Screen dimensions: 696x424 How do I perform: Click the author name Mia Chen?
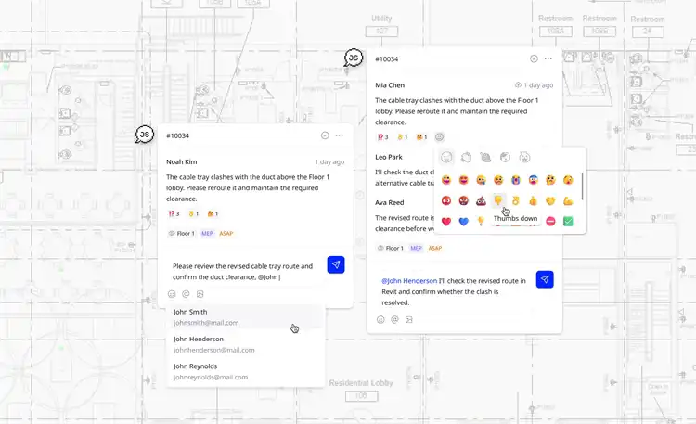(x=390, y=84)
